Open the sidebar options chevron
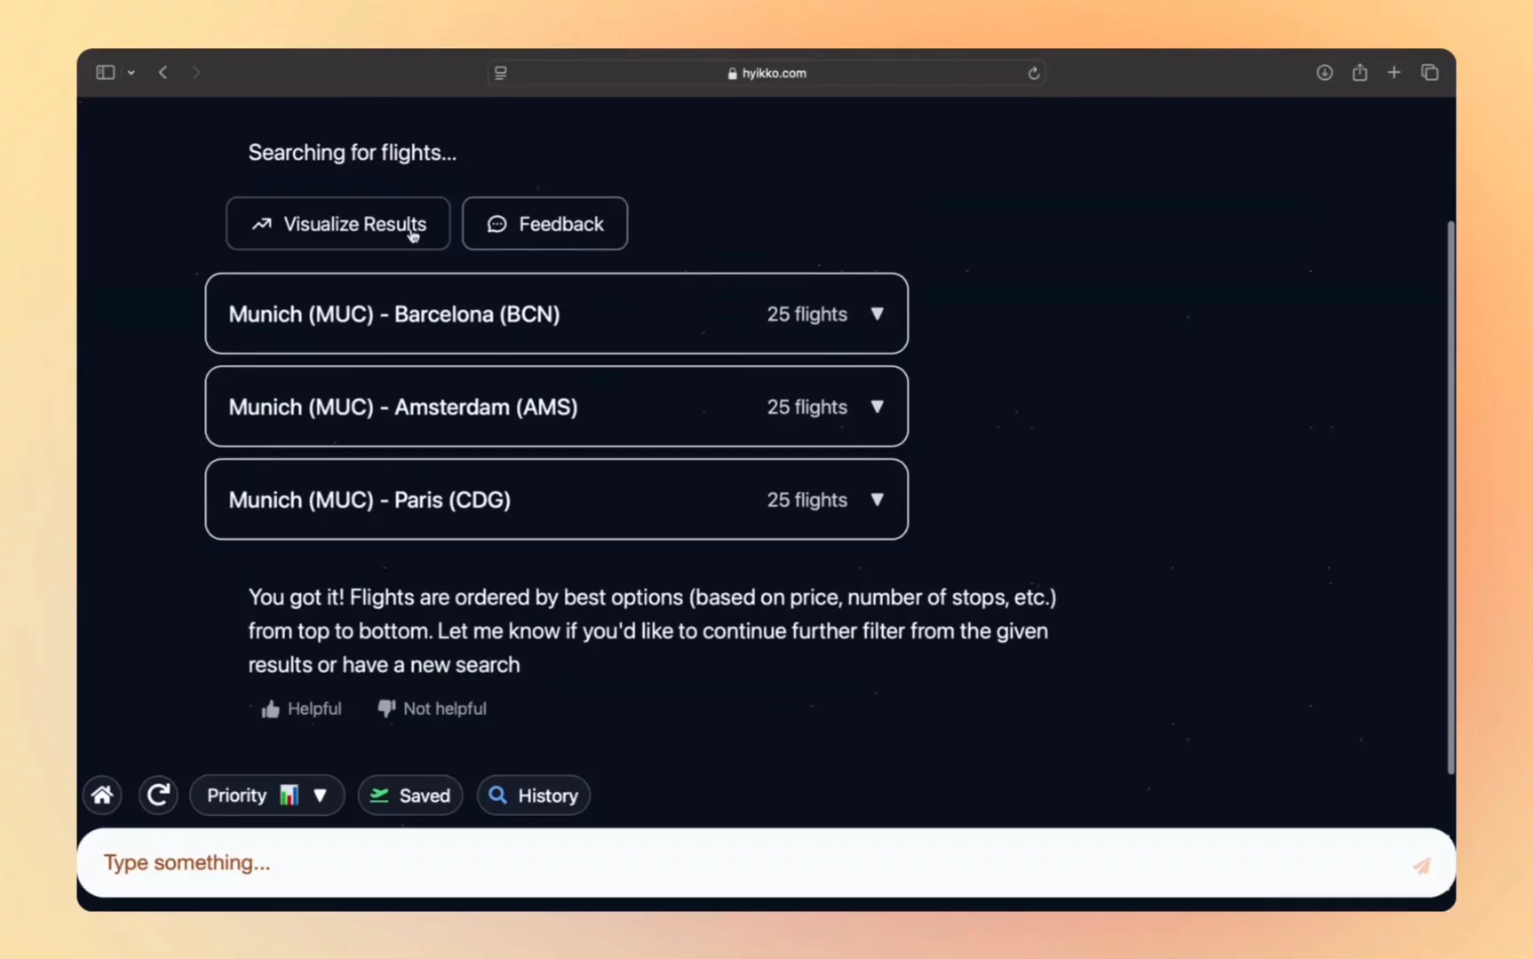This screenshot has width=1533, height=959. coord(131,73)
